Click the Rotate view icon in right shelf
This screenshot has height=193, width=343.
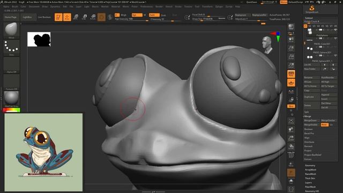tap(291, 146)
